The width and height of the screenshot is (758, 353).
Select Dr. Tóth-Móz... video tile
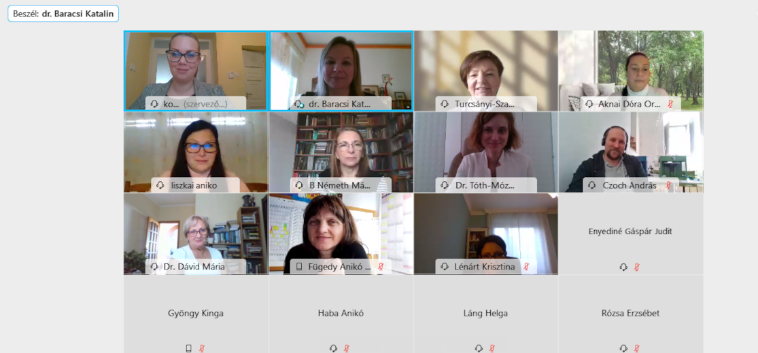pos(486,152)
